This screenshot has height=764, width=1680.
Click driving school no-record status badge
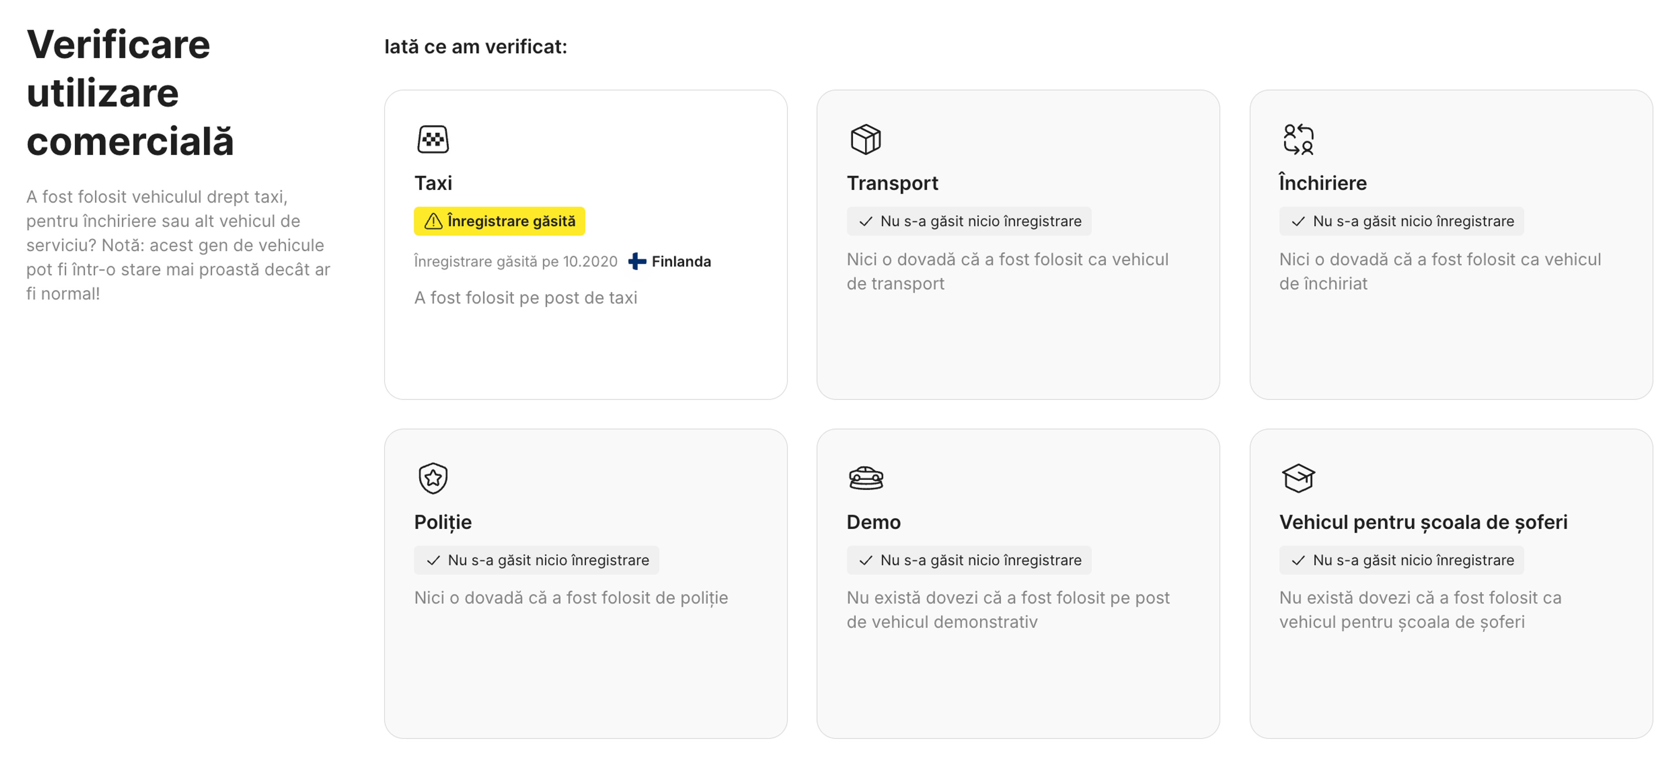point(1401,560)
